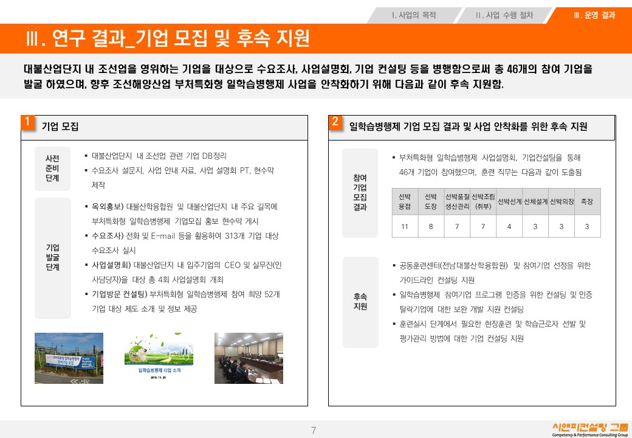Select the 'Ⅰ. 사업의 목적' tab
Viewport: 632px width, 438px height.
414,15
